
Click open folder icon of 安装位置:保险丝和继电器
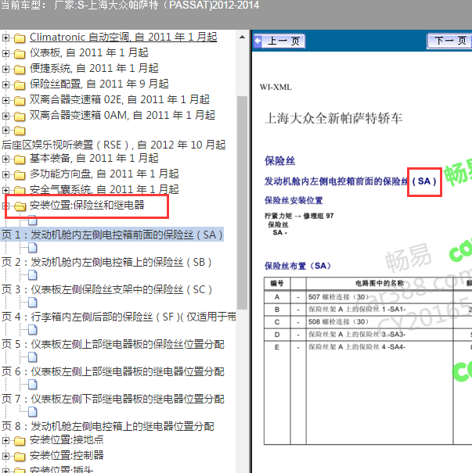pos(20,206)
